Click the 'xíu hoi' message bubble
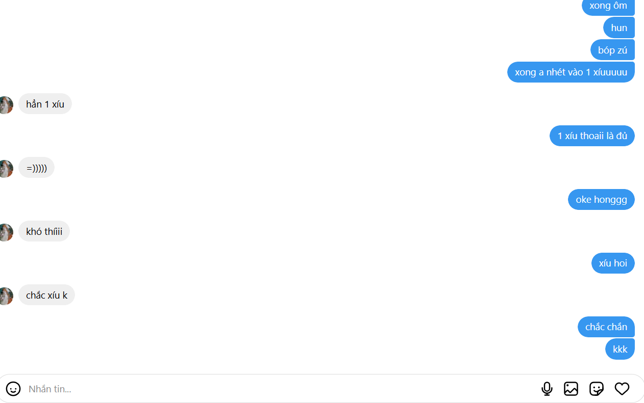Image resolution: width=644 pixels, height=403 pixels. click(613, 263)
